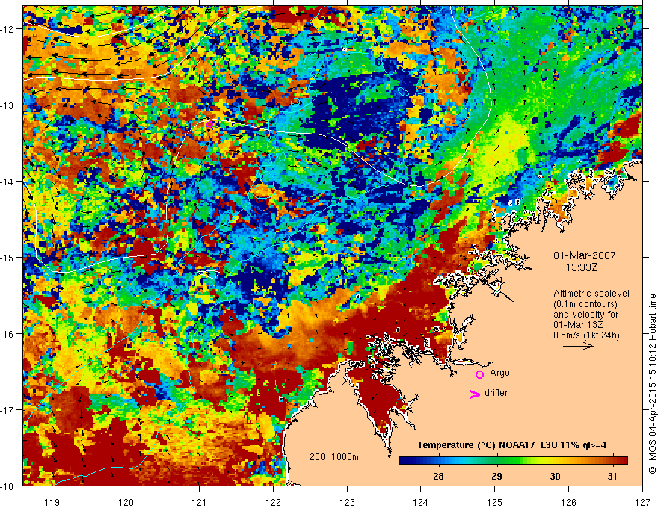Click longitude axis label 123
This screenshot has width=658, height=508.
347,502
